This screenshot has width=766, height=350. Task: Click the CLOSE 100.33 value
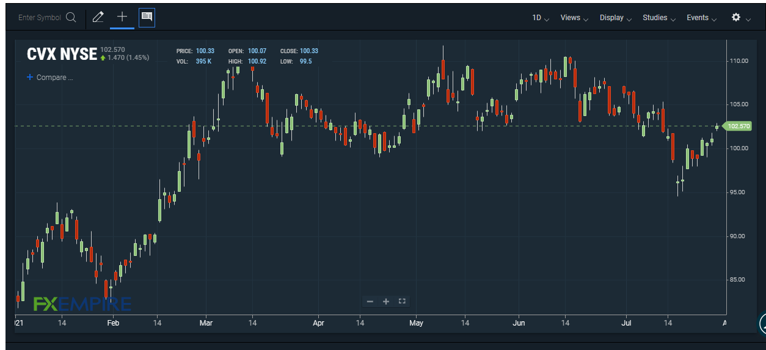[309, 51]
